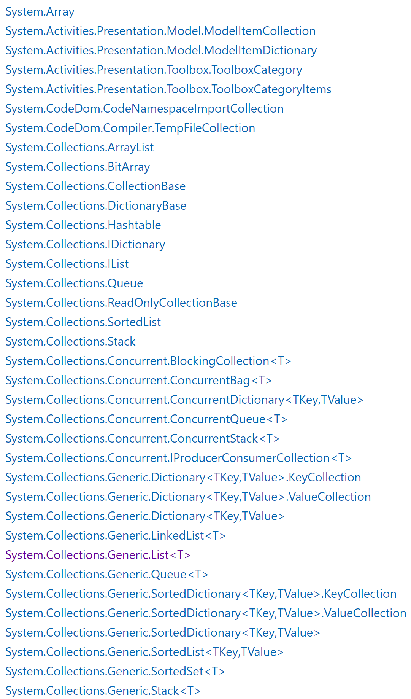Viewport: 411px width, 699px height.
Task: Click System.Collections.Queue link
Action: (74, 283)
